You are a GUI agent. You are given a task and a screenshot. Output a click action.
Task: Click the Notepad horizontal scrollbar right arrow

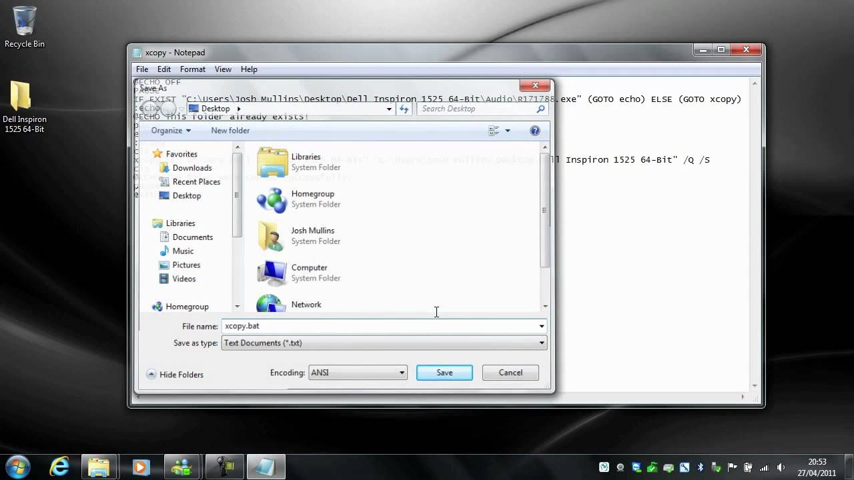[743, 397]
